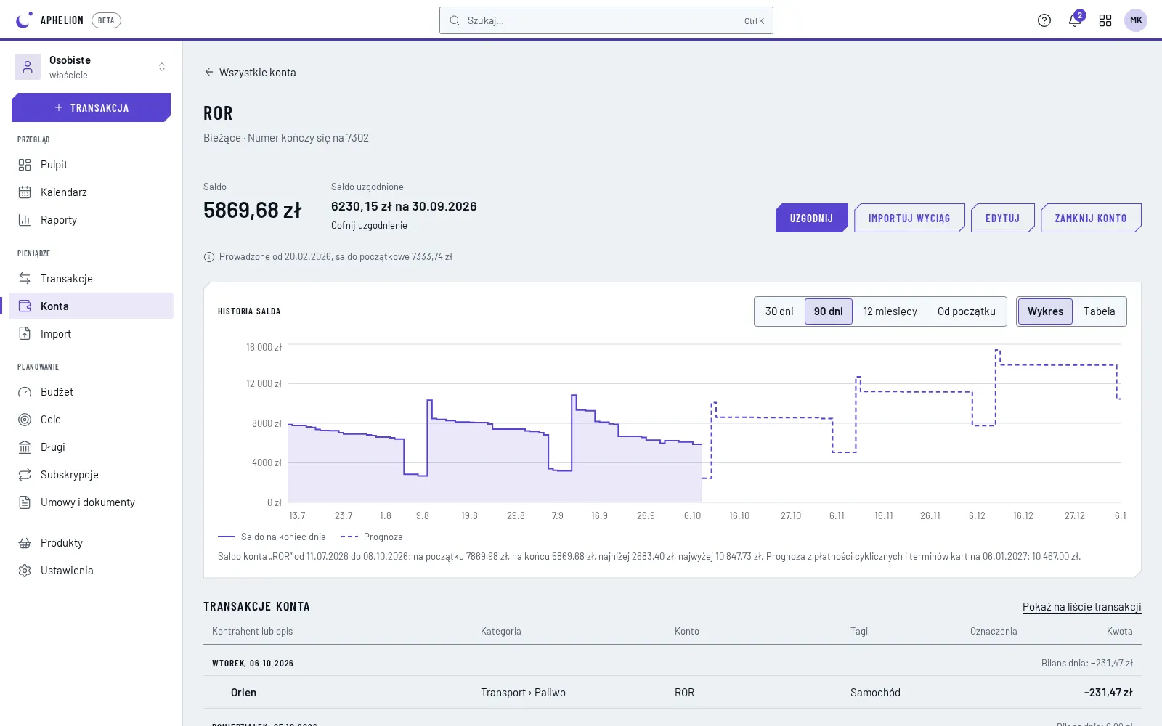Click the Import file icon
The width and height of the screenshot is (1162, 726).
25,334
